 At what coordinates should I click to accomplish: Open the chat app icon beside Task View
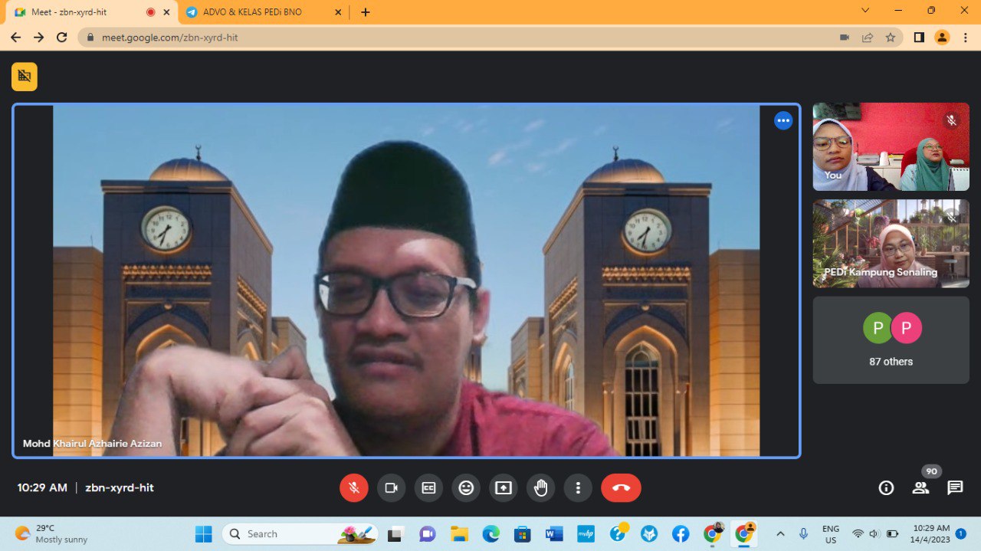pyautogui.click(x=428, y=534)
